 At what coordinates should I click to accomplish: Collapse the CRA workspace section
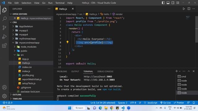[11, 22]
